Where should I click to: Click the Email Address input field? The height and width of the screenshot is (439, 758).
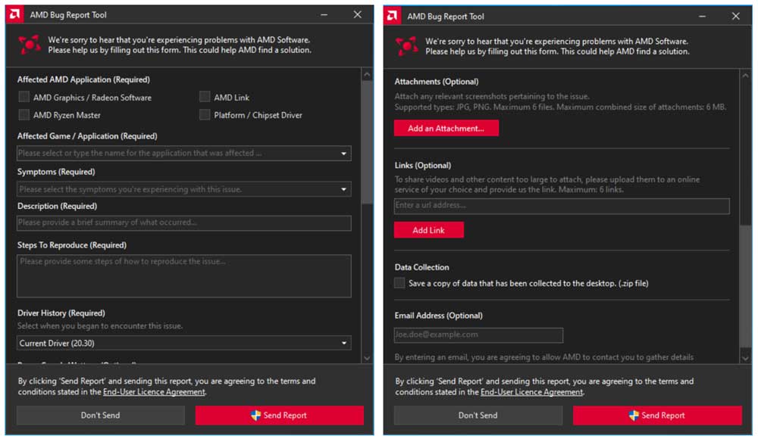[478, 335]
